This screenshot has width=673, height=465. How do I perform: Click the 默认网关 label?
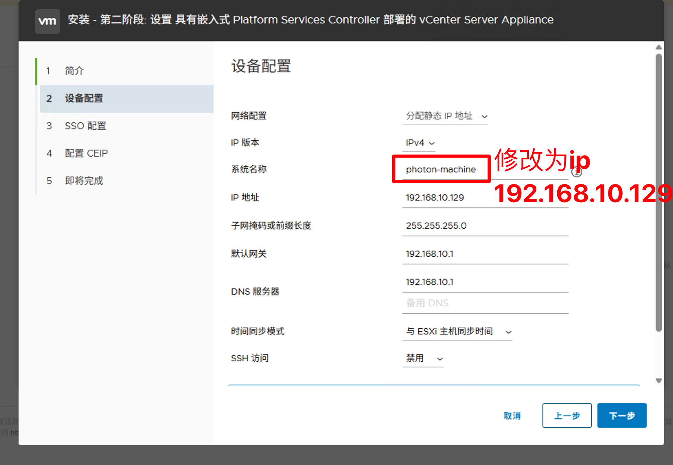tap(249, 254)
